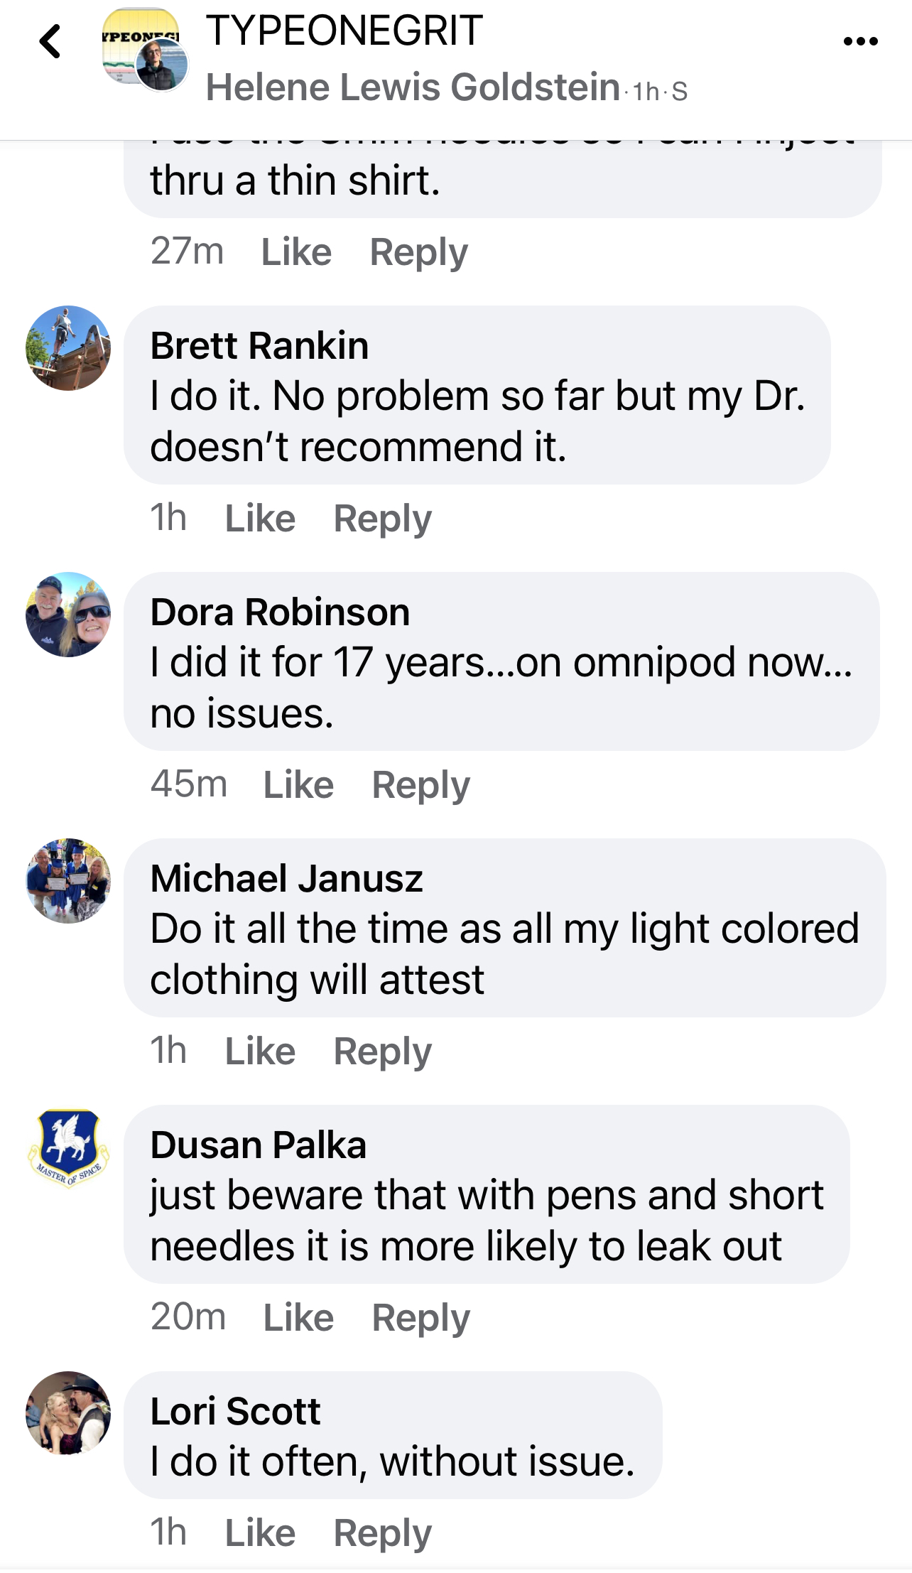912x1573 pixels.
Task: Tap the back arrow icon
Action: point(50,41)
